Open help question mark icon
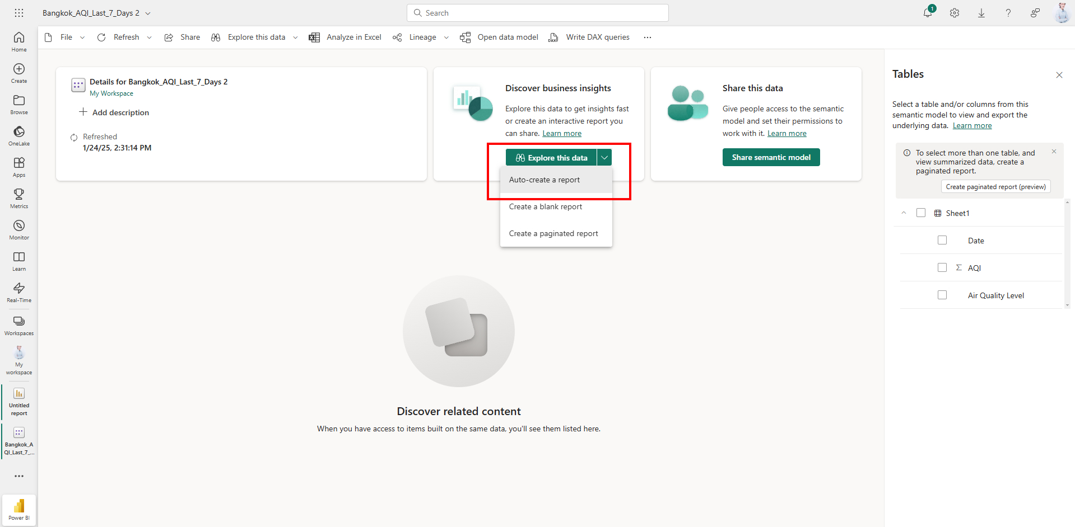The image size is (1075, 527). point(1008,13)
